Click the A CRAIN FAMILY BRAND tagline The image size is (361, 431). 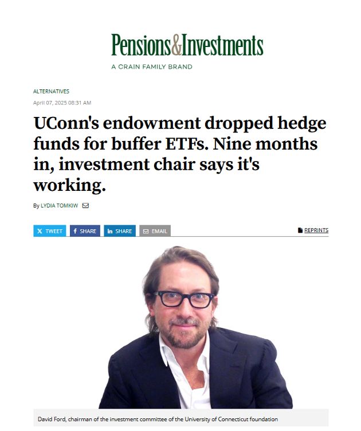pos(152,67)
